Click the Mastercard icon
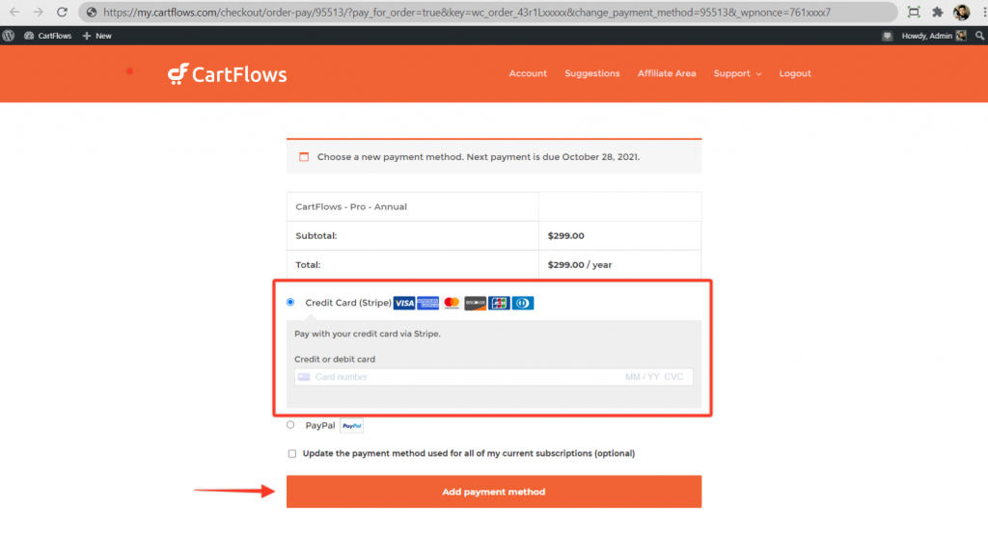The width and height of the screenshot is (988, 539). point(452,303)
